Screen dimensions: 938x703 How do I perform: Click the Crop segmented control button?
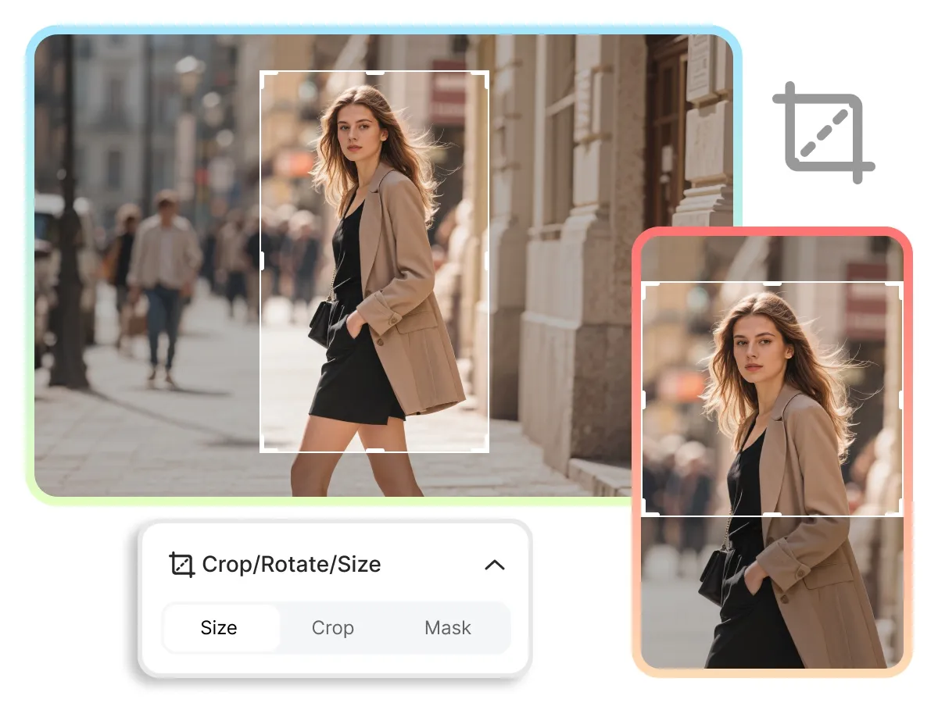(x=333, y=627)
